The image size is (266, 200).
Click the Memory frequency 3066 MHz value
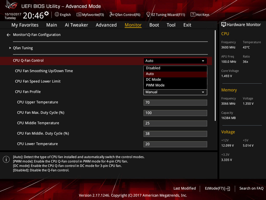coord(228,104)
